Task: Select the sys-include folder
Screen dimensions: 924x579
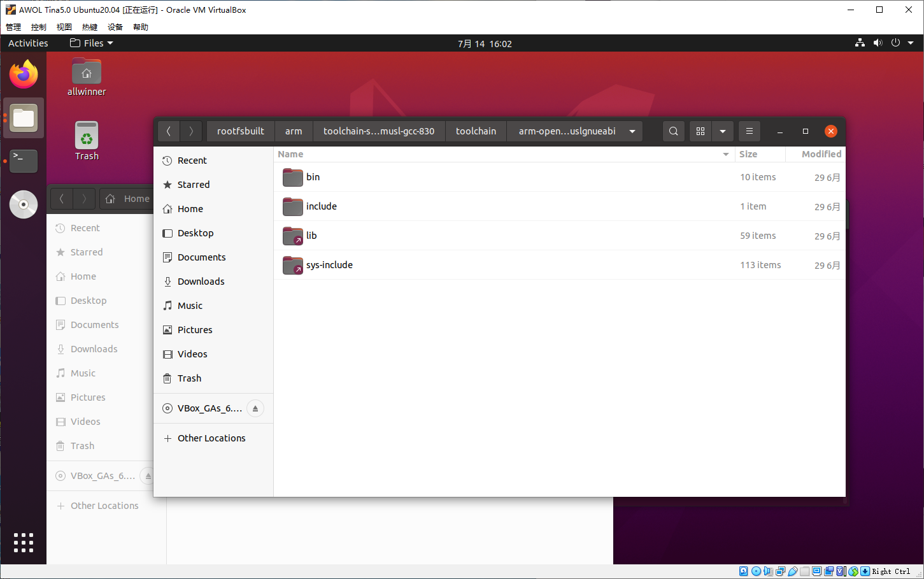Action: [329, 265]
